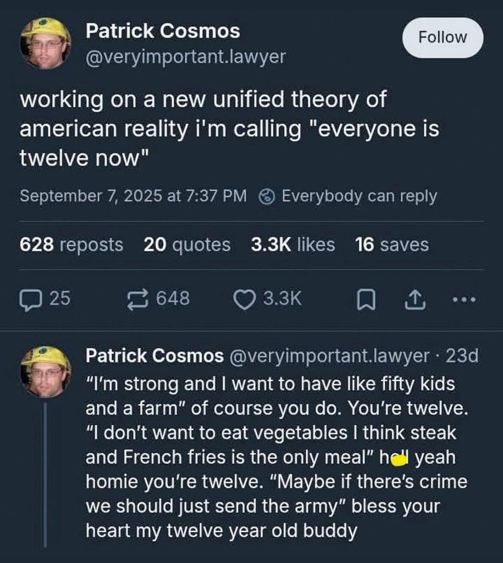
Task: Click the globe icon beside Everybody can reply
Action: 267,196
